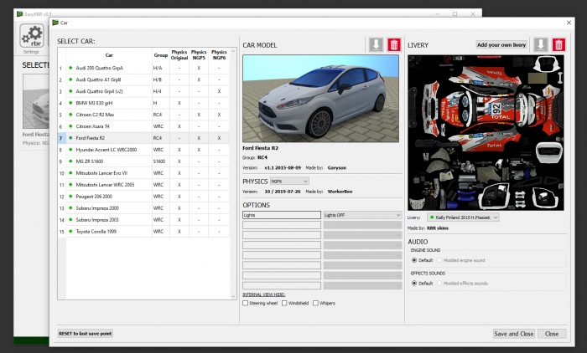Select Default effects sounds radio button
This screenshot has width=587, height=353.
(414, 284)
